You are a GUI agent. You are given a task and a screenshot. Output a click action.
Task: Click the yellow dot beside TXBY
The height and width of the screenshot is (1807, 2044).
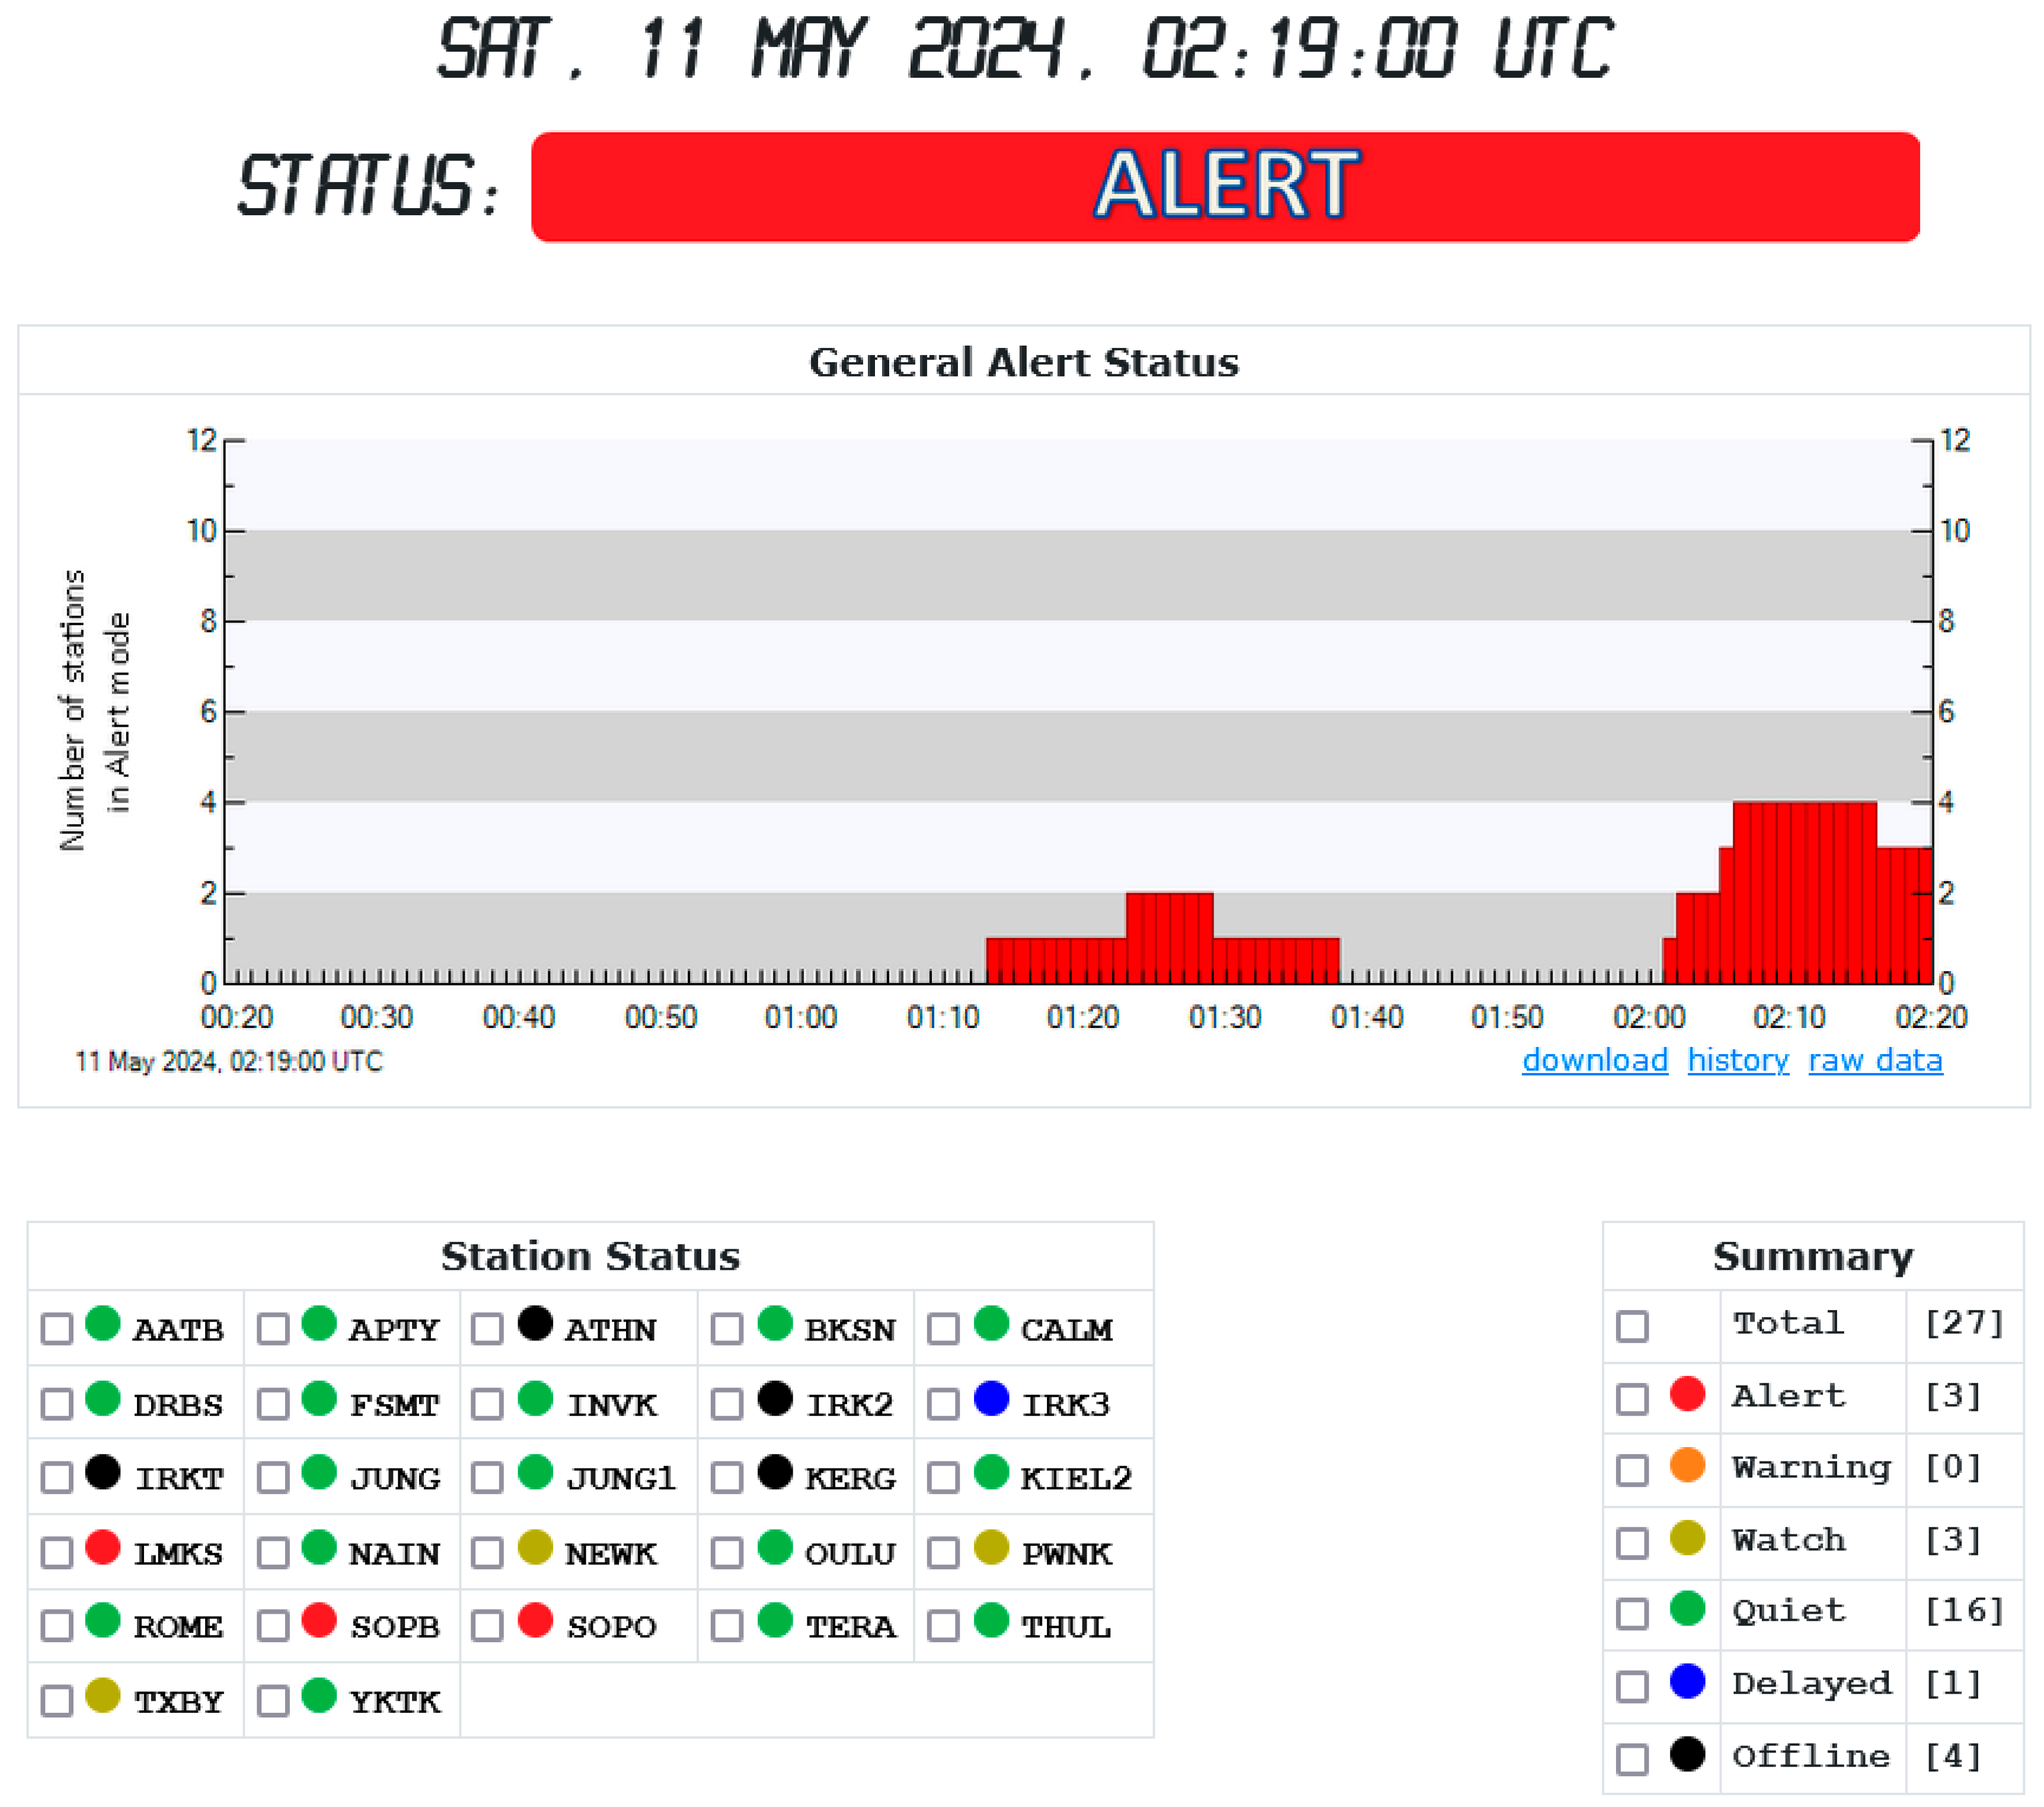[103, 1695]
